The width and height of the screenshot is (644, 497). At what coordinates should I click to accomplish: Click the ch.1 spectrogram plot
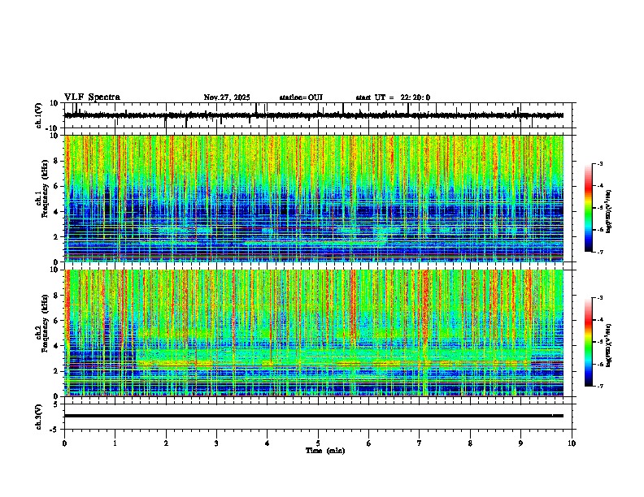pos(314,198)
